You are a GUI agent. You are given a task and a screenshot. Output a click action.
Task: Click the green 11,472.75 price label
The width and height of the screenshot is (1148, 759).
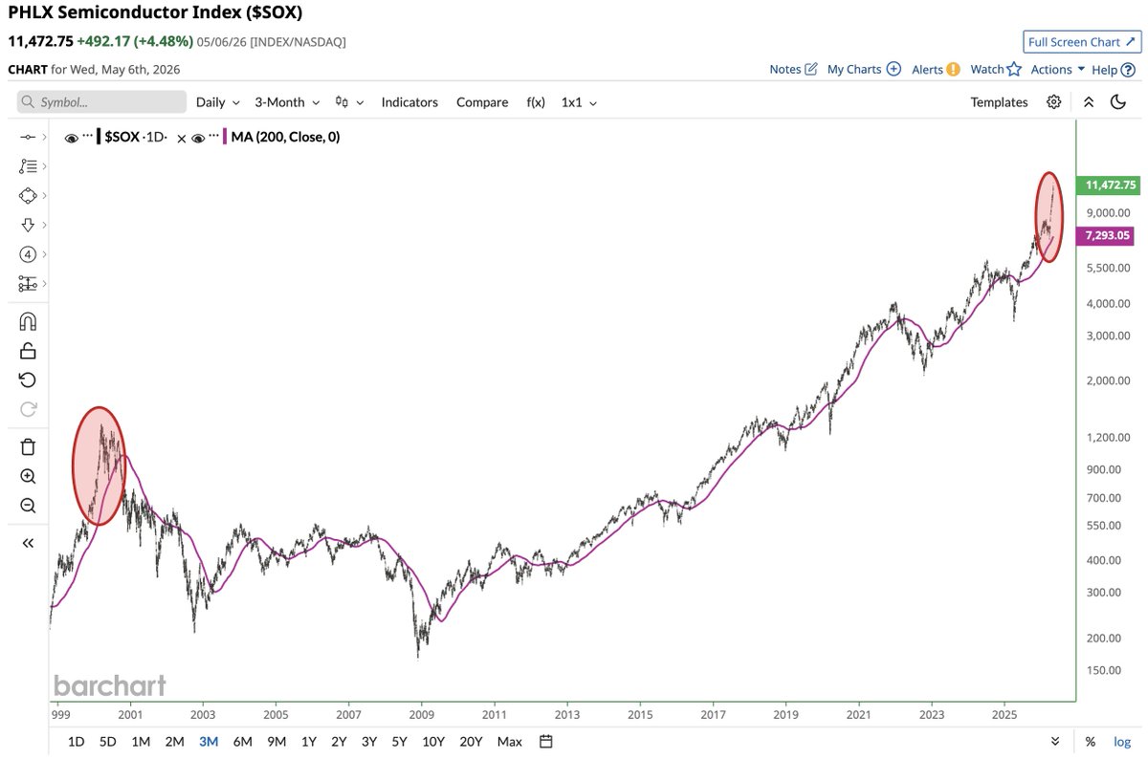1110,185
